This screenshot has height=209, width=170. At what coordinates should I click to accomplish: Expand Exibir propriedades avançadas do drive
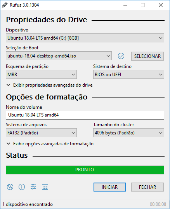[50, 85]
